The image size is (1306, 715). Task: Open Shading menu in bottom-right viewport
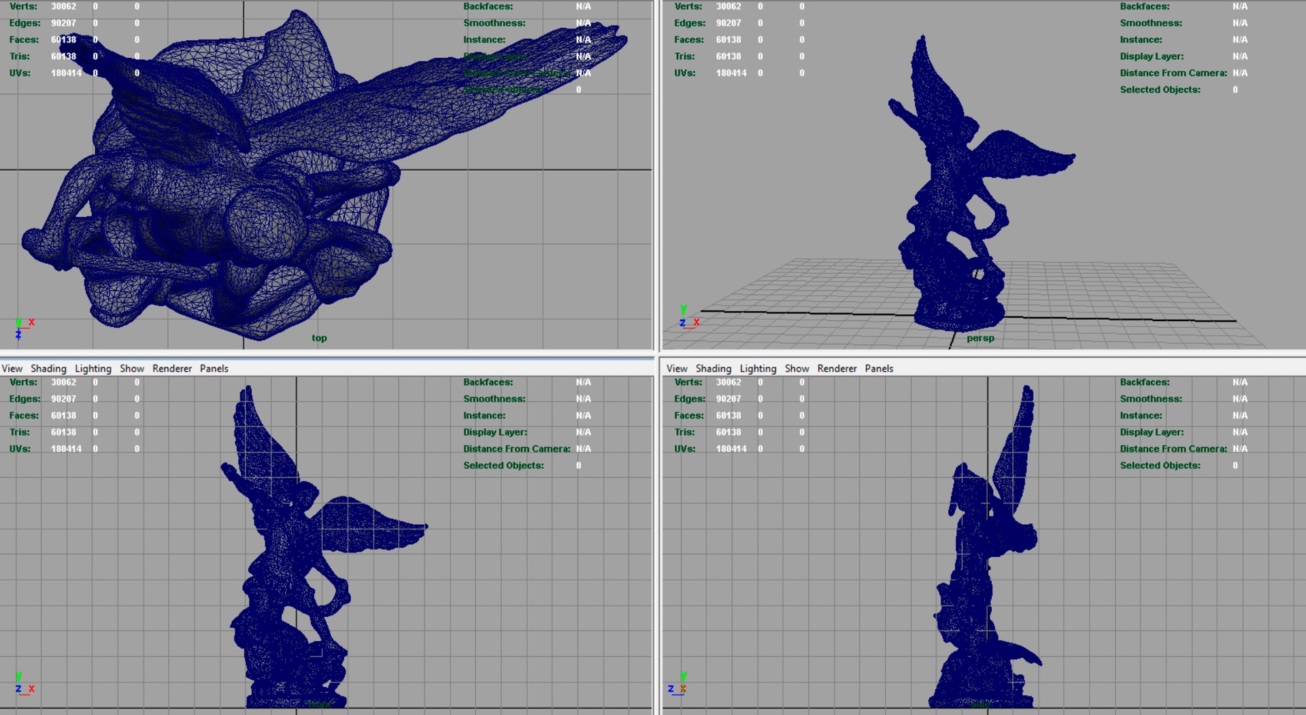714,368
